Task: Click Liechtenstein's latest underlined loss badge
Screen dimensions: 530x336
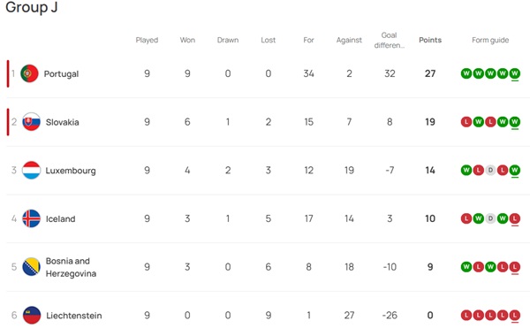Action: tap(514, 316)
